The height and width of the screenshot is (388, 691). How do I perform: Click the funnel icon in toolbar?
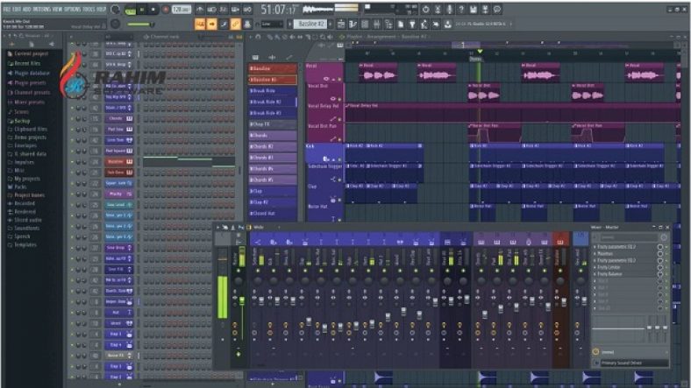(412, 25)
